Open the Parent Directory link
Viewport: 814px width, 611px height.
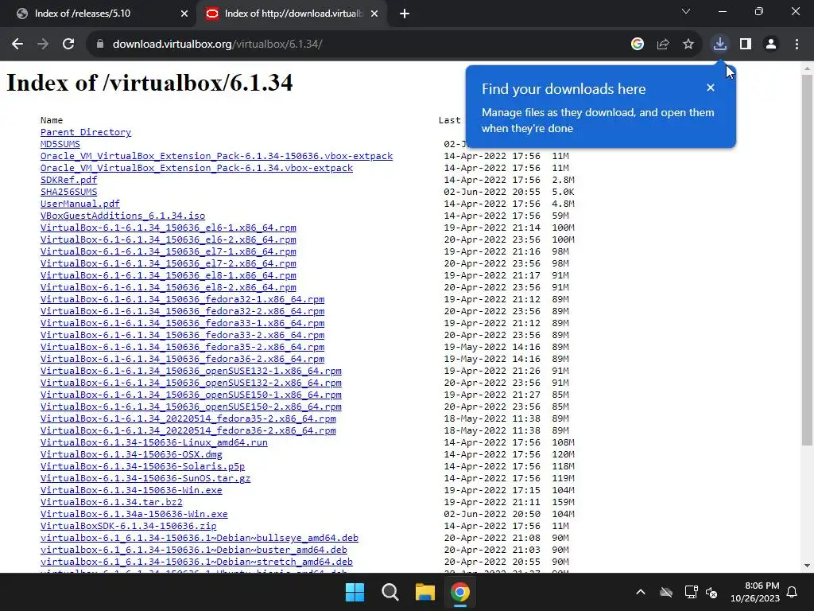coord(86,132)
